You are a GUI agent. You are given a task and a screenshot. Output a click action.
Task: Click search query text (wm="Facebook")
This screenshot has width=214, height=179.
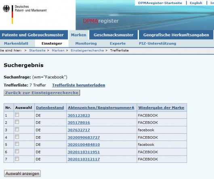pos(50,77)
